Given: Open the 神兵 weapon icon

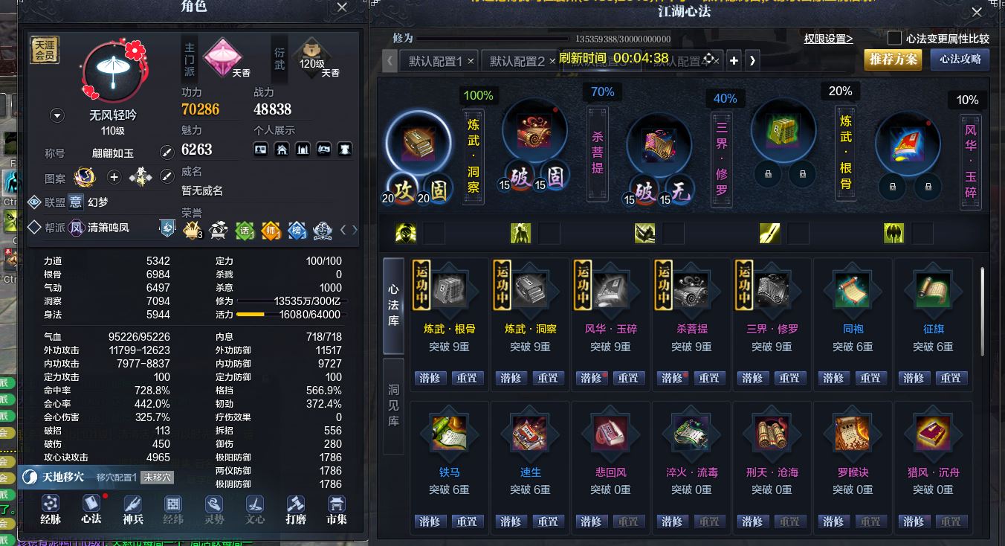Looking at the screenshot, I should coord(132,504).
